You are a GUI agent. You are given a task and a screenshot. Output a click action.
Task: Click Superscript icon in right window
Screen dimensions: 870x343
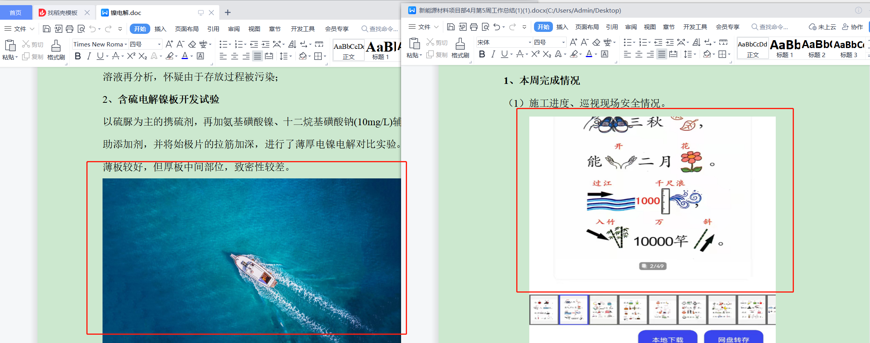coord(535,54)
